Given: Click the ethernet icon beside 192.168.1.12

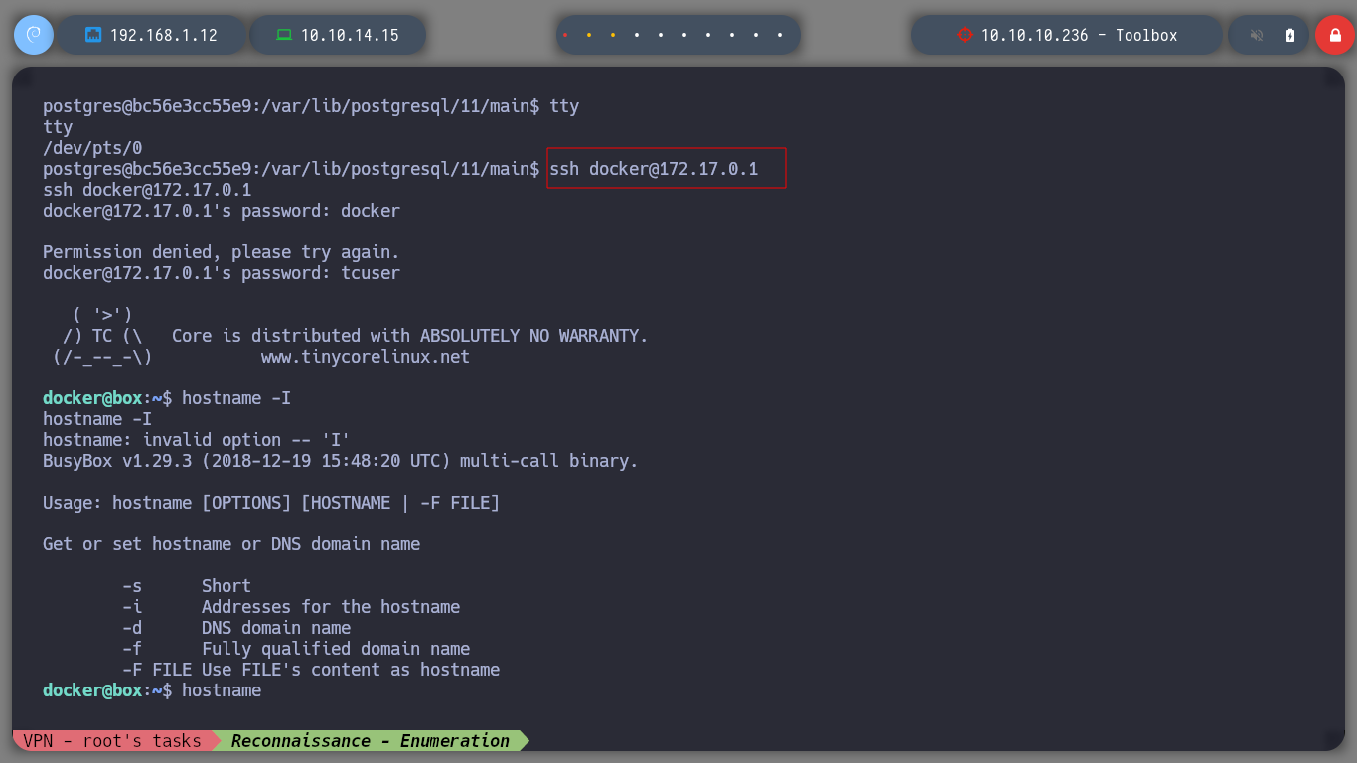Looking at the screenshot, I should click(x=93, y=35).
